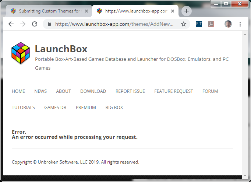The width and height of the screenshot is (251, 182).
Task: Visit the FORUM link
Action: click(210, 91)
